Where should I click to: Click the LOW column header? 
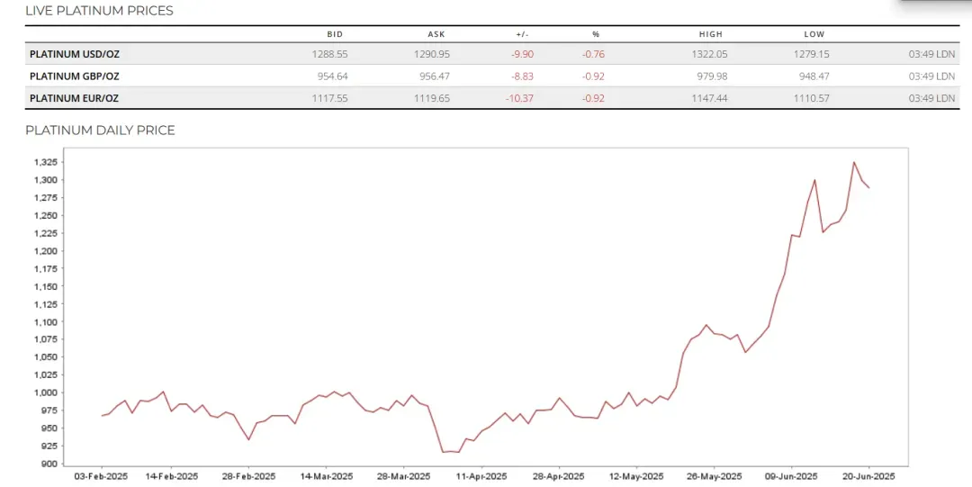pyautogui.click(x=814, y=34)
